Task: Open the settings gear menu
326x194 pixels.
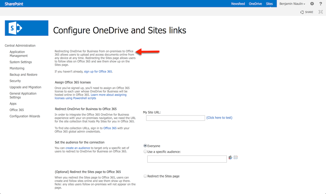Action: click(312, 3)
